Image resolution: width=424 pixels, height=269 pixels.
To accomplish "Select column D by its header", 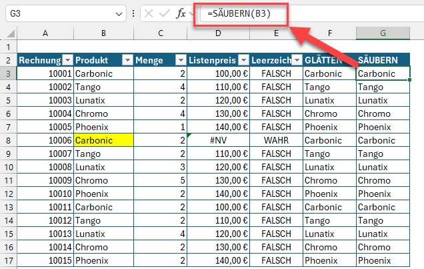I will coord(217,33).
